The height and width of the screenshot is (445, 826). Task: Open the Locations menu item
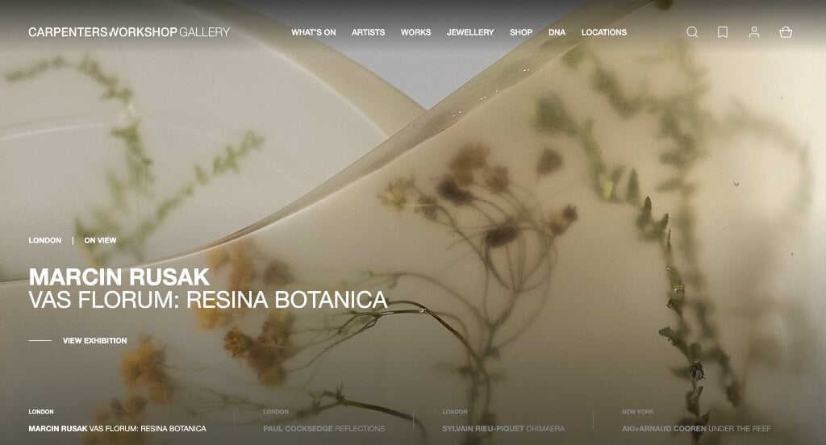point(603,32)
